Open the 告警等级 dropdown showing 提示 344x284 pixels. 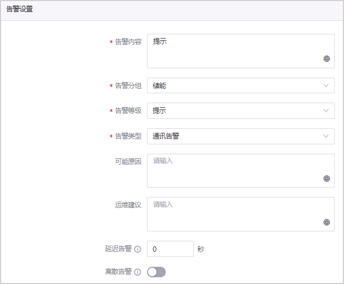pos(235,110)
